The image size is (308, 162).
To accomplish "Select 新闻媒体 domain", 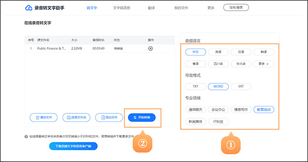I will [195, 122].
